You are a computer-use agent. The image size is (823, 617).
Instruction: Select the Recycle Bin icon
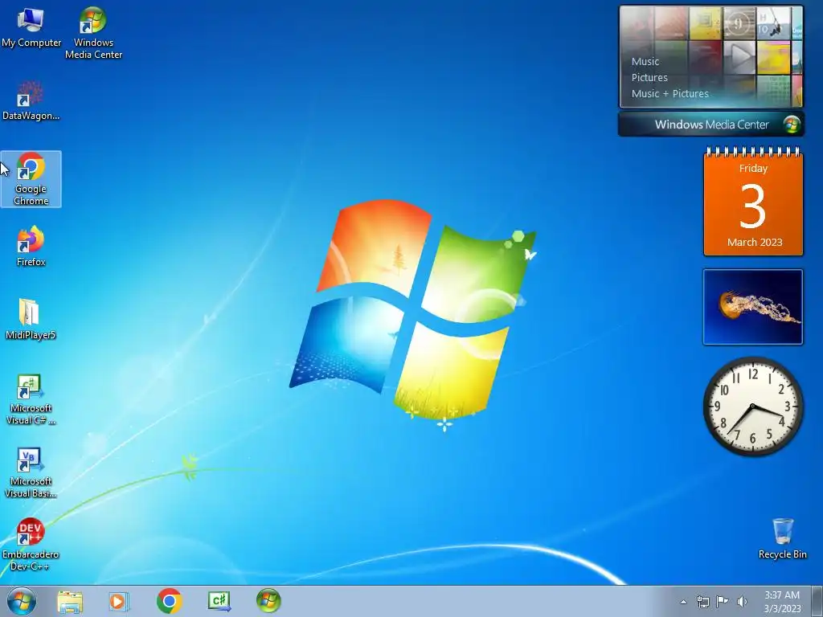point(782,539)
